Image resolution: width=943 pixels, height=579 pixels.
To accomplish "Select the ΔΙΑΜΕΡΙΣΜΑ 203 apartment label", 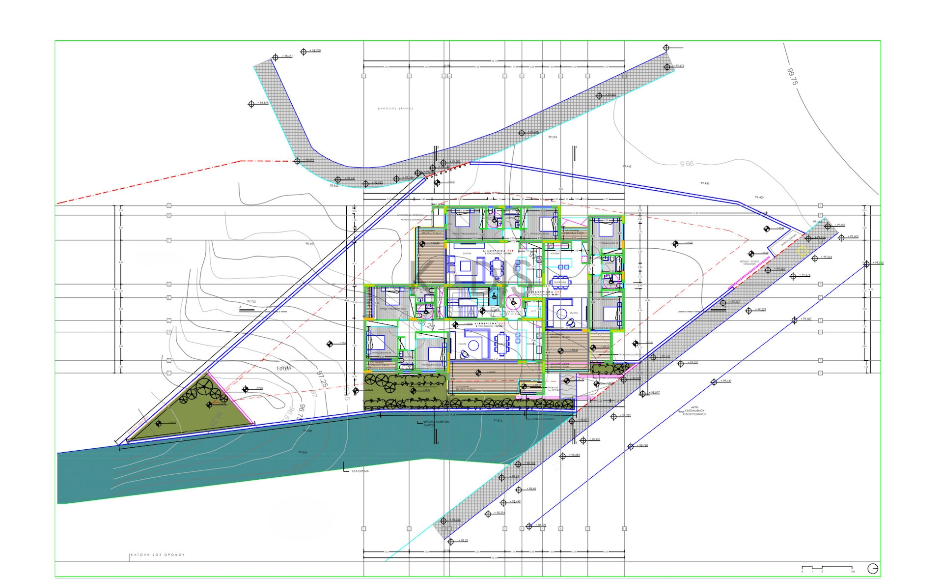I will [490, 323].
